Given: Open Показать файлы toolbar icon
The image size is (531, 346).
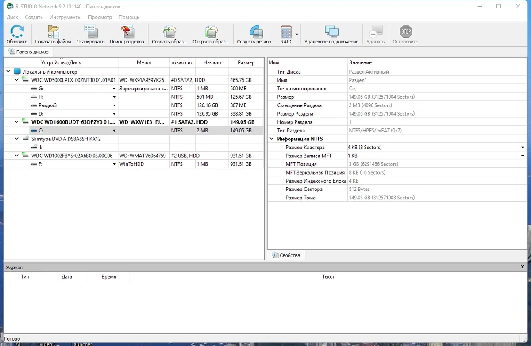Looking at the screenshot, I should pos(53,32).
